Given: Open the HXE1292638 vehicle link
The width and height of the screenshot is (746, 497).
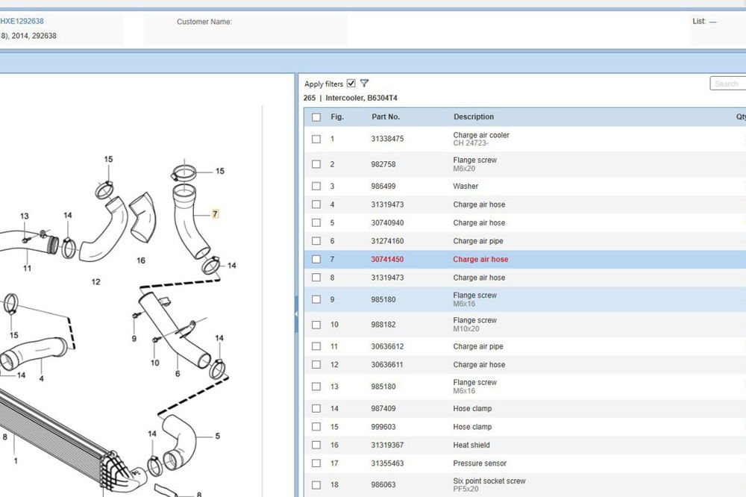Looking at the screenshot, I should point(22,21).
